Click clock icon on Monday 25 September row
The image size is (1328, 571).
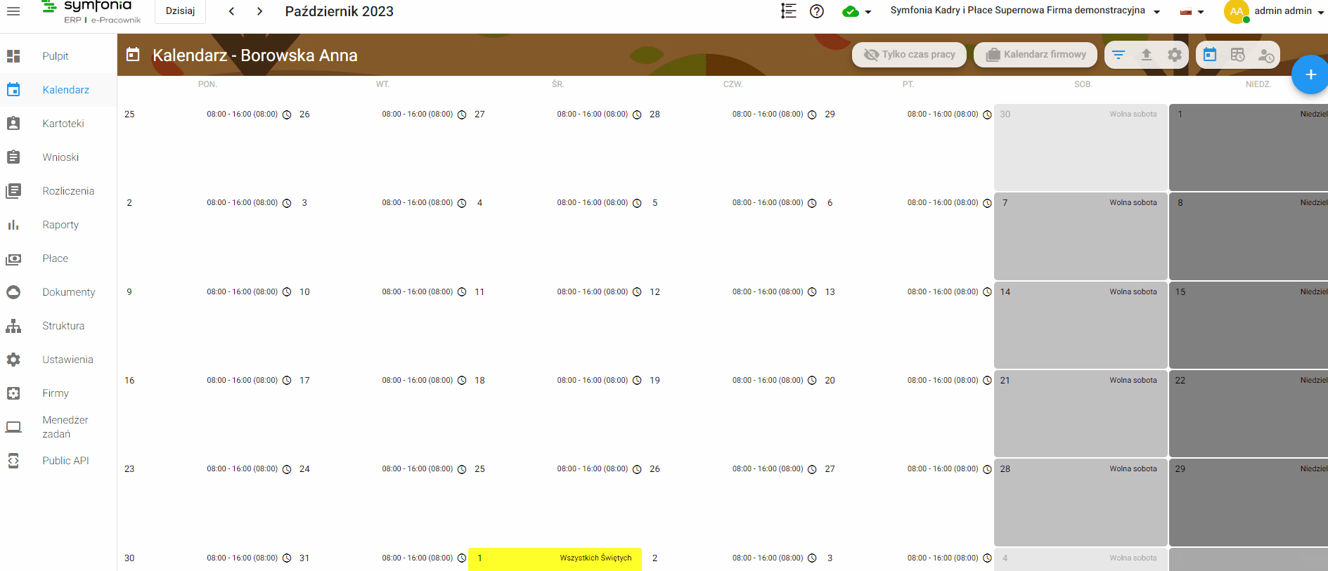click(287, 114)
